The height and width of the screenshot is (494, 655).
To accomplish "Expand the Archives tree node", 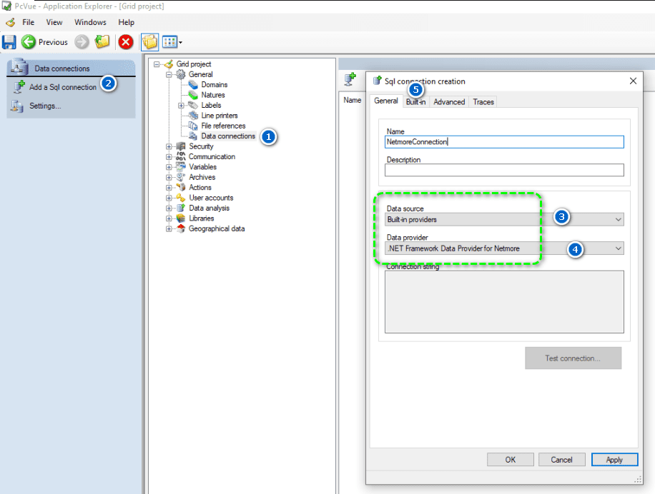I will click(169, 177).
